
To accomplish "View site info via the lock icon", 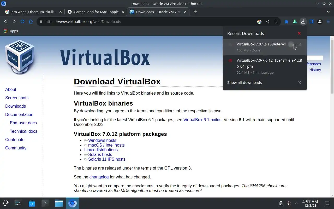I will point(41,22).
